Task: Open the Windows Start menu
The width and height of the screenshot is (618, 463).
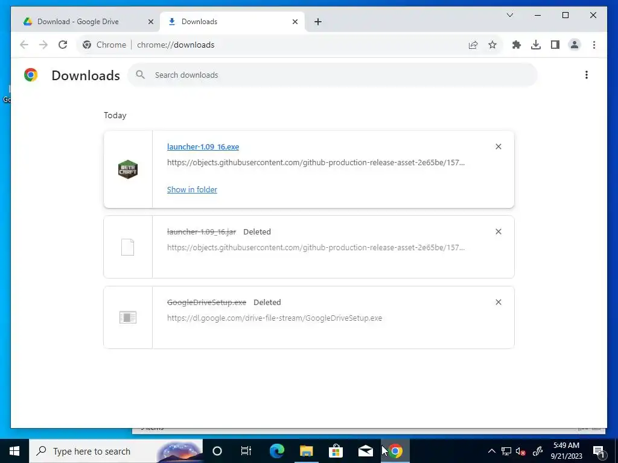Action: click(14, 451)
